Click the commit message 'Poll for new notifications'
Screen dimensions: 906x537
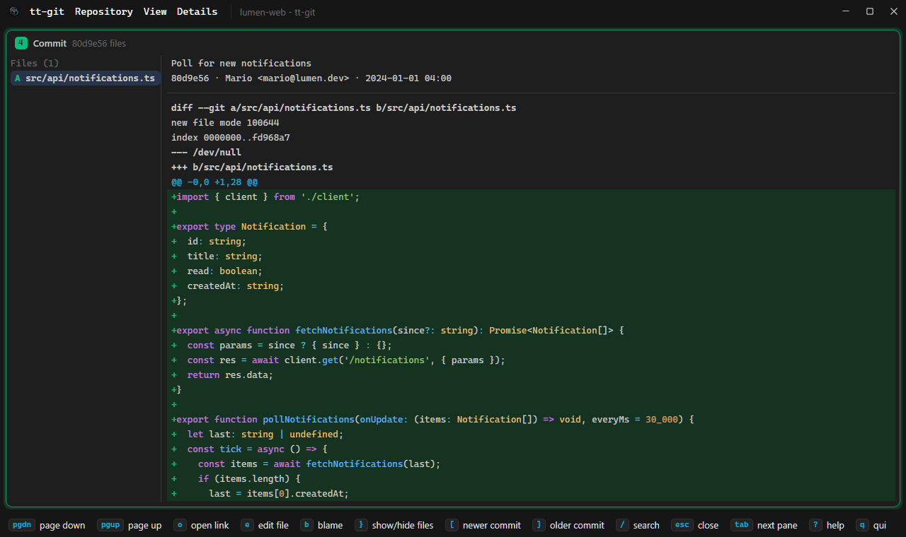pyautogui.click(x=241, y=64)
